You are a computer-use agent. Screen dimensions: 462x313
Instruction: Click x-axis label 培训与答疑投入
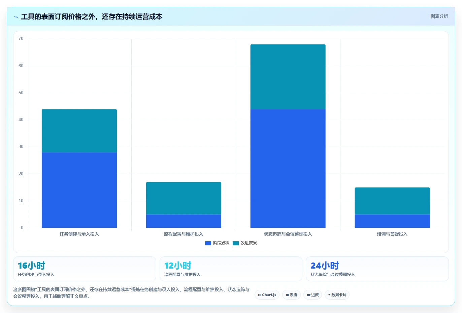[x=392, y=234]
